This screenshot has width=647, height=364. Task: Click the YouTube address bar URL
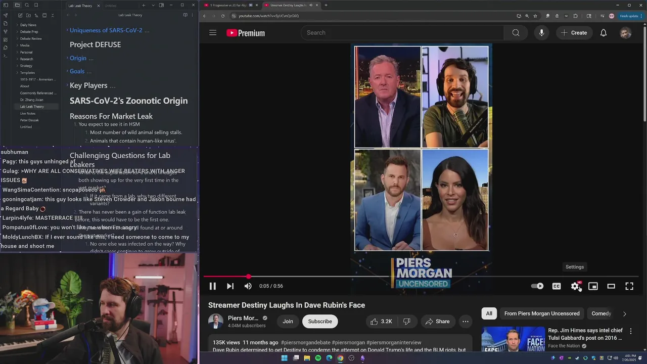coord(268,16)
